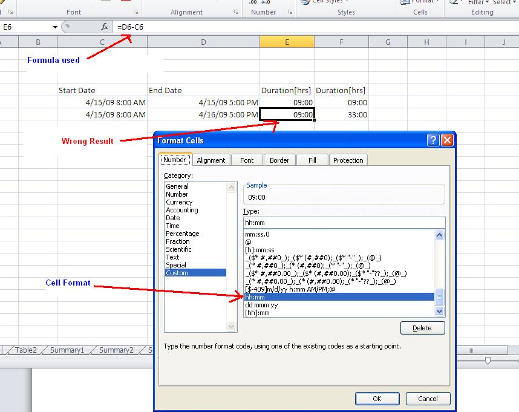This screenshot has width=519, height=412.
Task: Open the Table2 sheet tab
Action: pos(26,350)
